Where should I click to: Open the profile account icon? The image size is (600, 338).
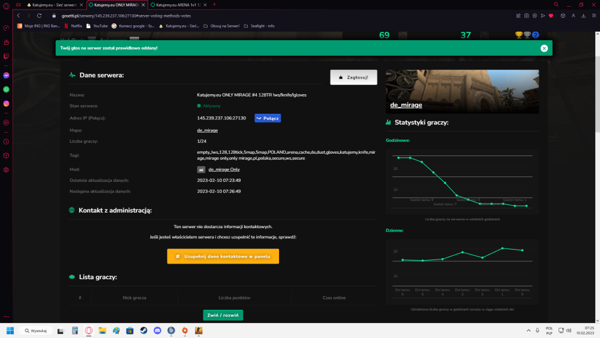(x=573, y=16)
